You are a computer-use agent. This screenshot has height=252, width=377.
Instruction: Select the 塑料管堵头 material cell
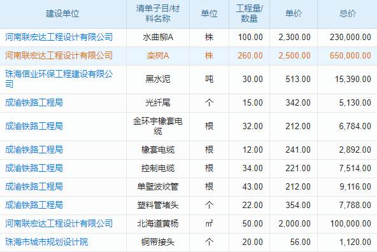tap(158, 205)
